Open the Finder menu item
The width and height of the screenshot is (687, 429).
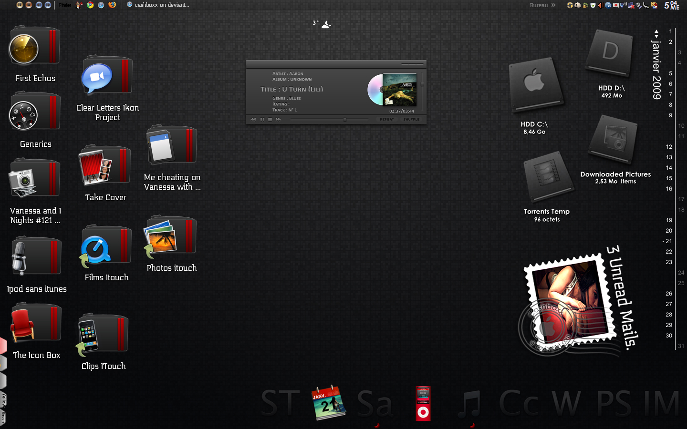pos(65,5)
